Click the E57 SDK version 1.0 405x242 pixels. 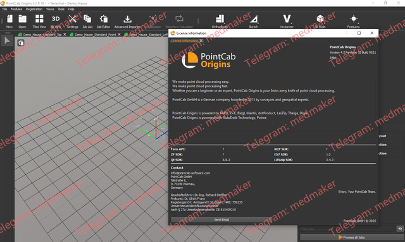[x=328, y=154]
